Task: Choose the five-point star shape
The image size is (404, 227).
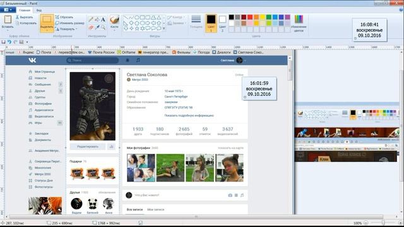Action: pyautogui.click(x=137, y=28)
